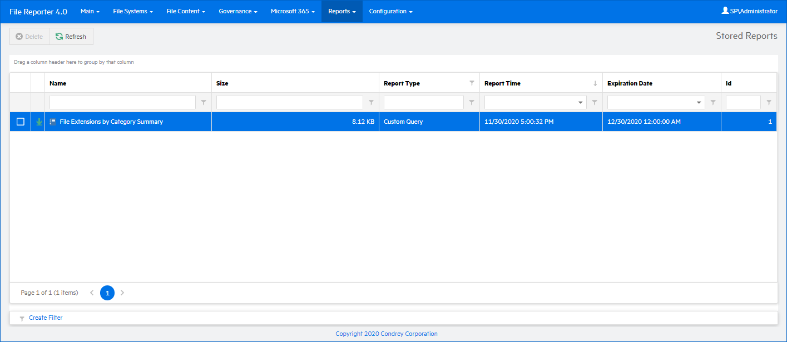This screenshot has height=342, width=787.
Task: Click the Refresh button
Action: click(71, 37)
